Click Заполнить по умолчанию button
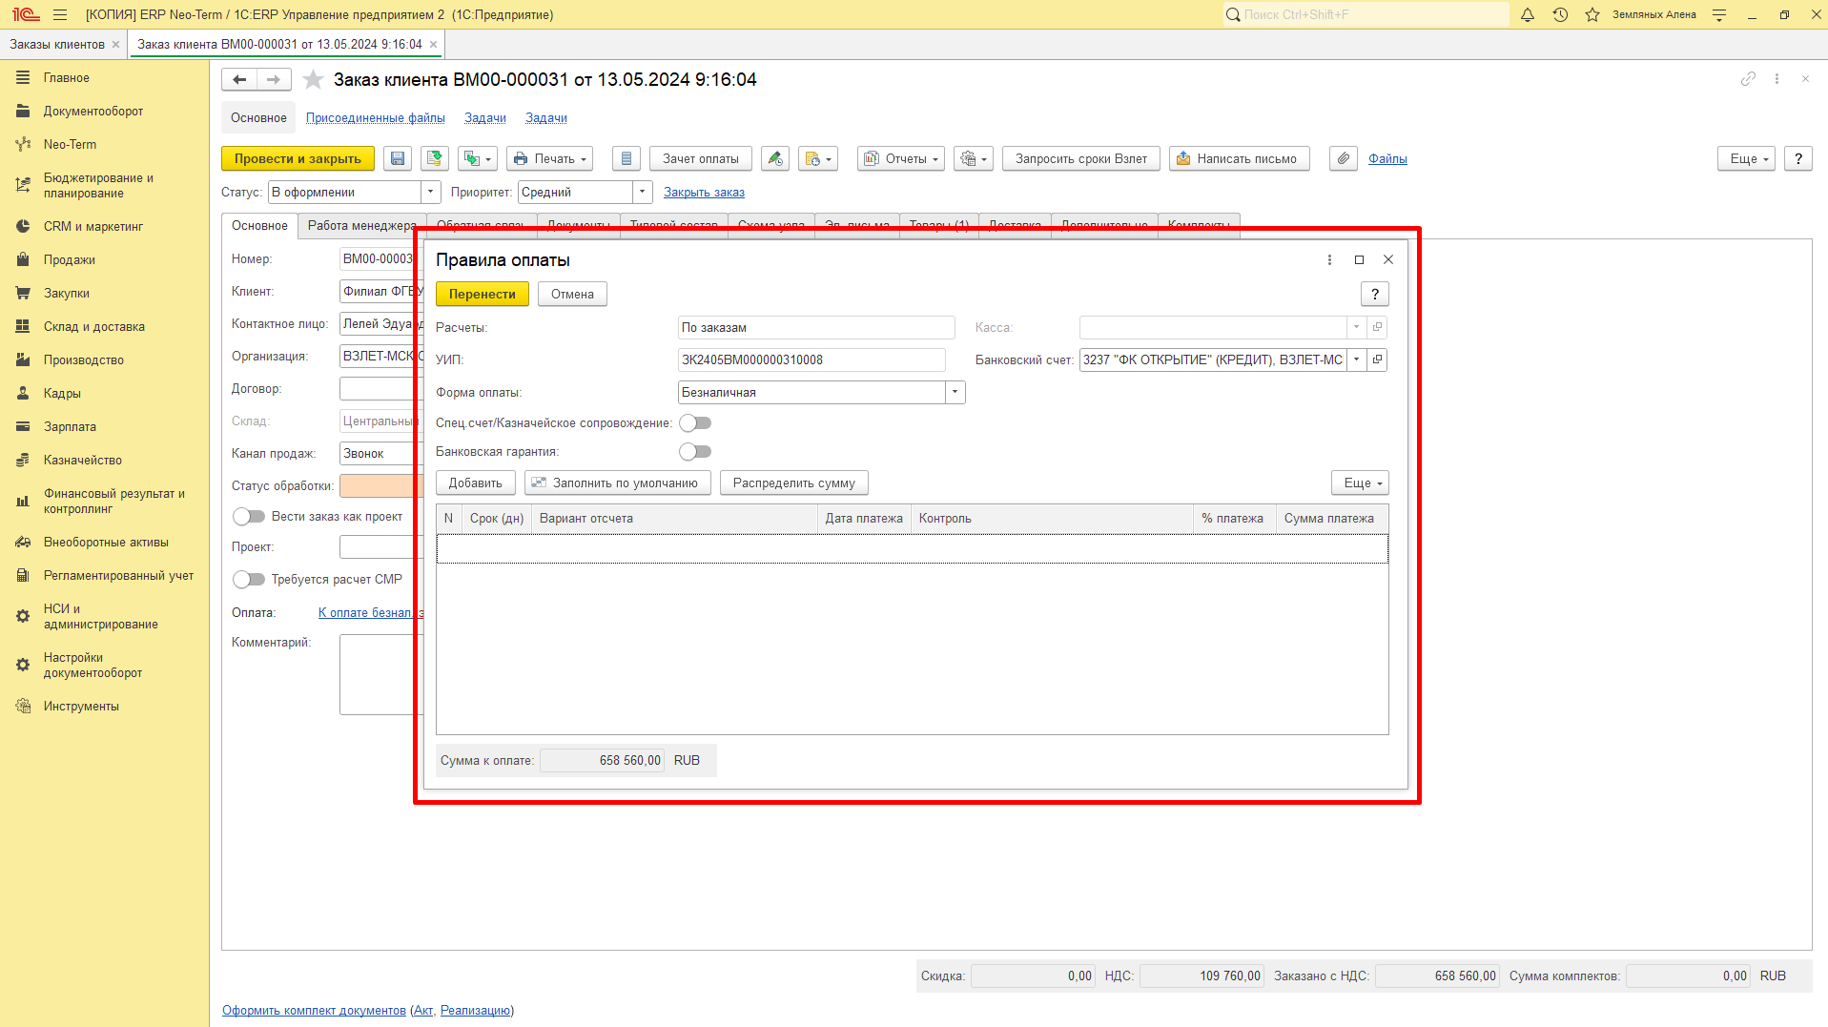 point(617,483)
